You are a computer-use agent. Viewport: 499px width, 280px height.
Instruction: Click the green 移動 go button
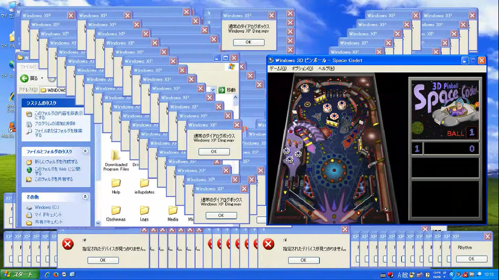[x=227, y=90]
